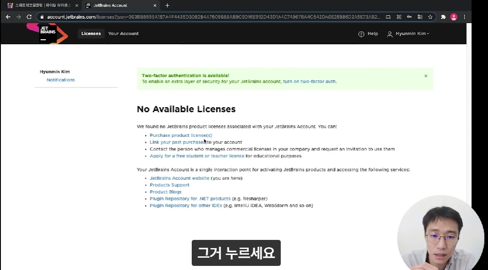Open Products Support link
The width and height of the screenshot is (488, 270).
[x=169, y=185]
